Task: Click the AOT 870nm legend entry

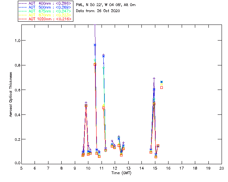Action: tap(45, 15)
